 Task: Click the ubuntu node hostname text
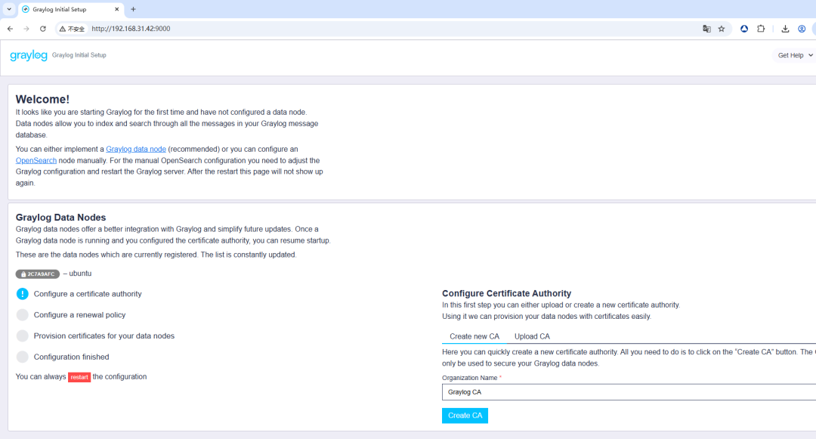click(x=80, y=274)
